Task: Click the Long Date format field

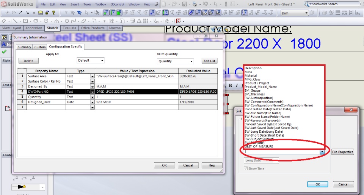Action: (x=261, y=160)
